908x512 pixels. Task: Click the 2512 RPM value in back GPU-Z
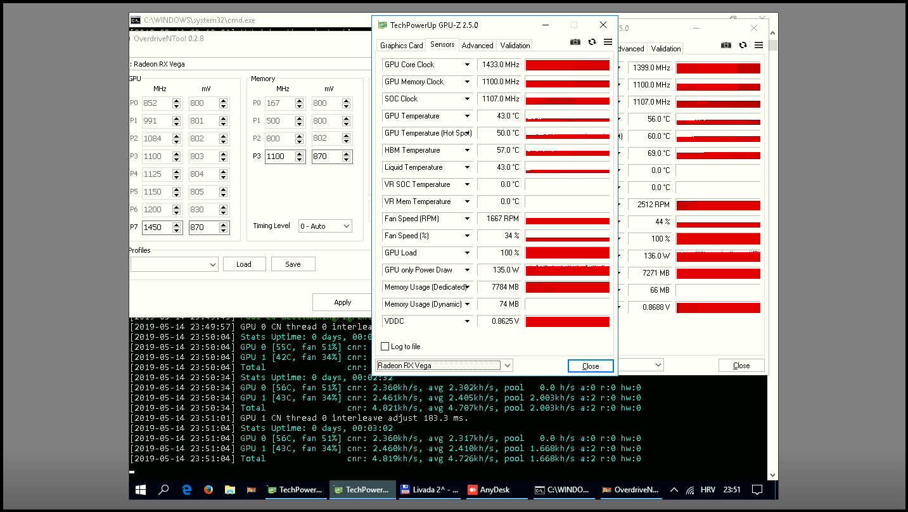point(649,205)
